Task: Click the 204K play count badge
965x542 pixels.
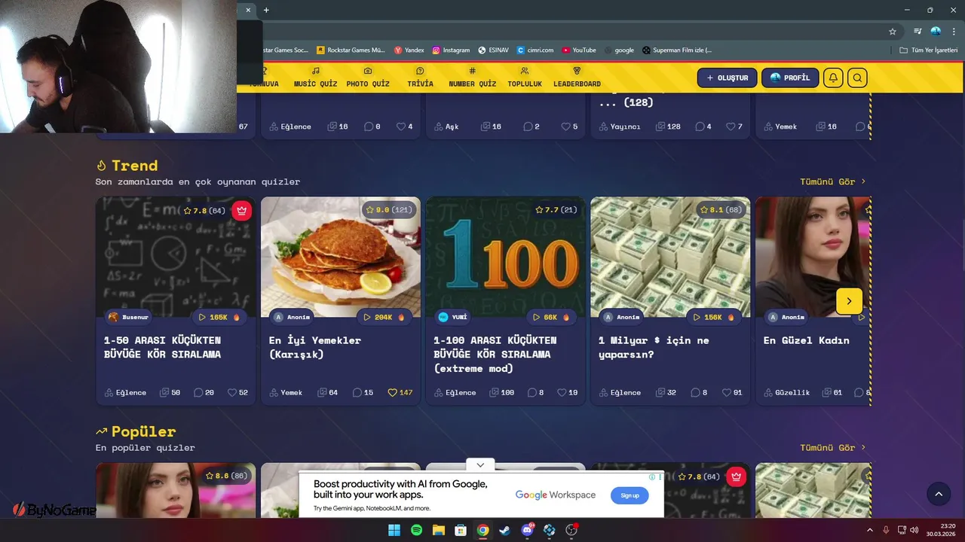Action: coord(383,317)
